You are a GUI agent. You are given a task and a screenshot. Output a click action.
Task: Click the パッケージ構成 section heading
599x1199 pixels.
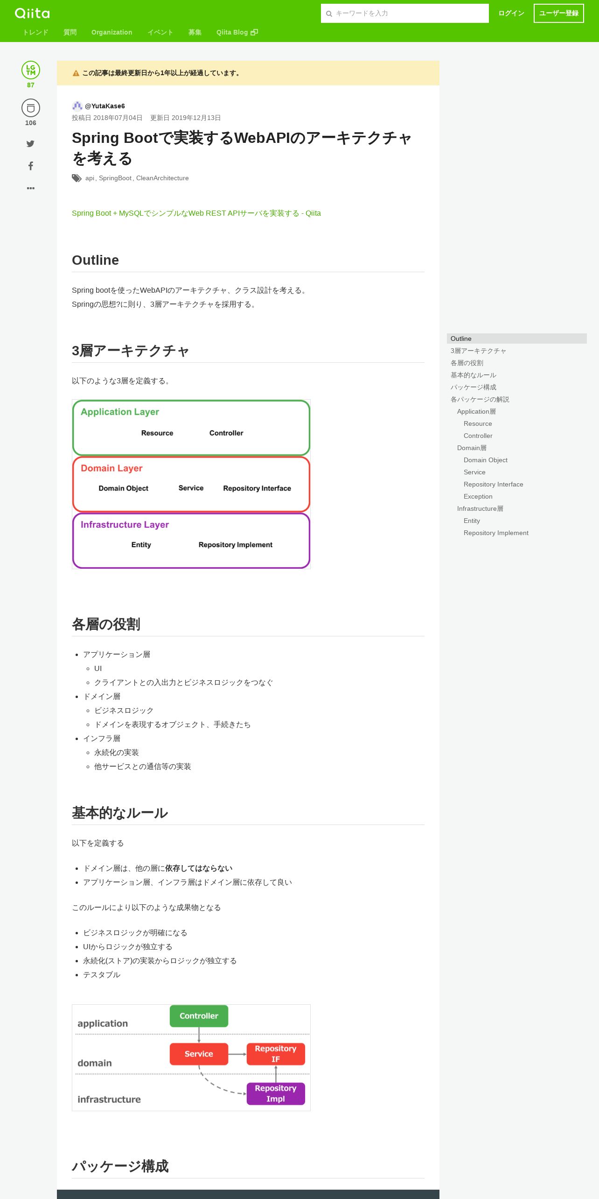pos(120,1166)
